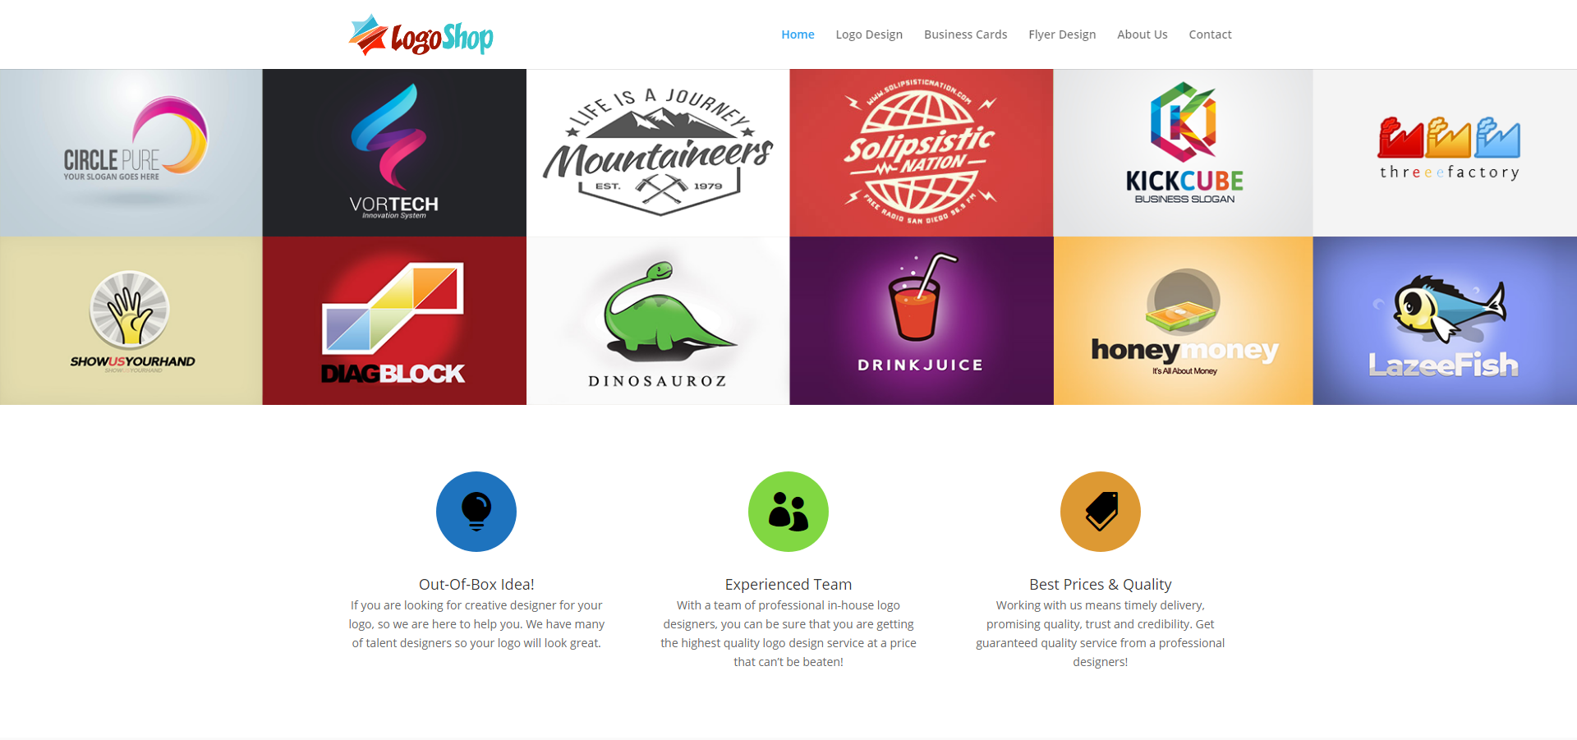Open the Solipsistic Nation red thumbnail
The image size is (1577, 740).
(x=922, y=153)
